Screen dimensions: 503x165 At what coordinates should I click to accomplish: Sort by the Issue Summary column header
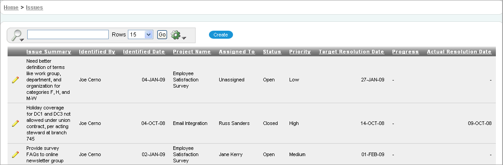[49, 52]
